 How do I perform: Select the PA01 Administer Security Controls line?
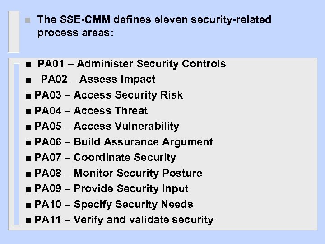(131, 64)
